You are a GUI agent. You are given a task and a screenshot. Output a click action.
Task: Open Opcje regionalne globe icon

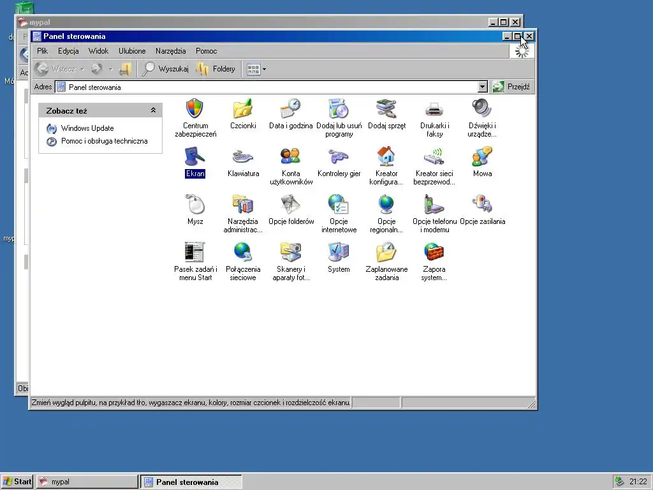pos(386,205)
